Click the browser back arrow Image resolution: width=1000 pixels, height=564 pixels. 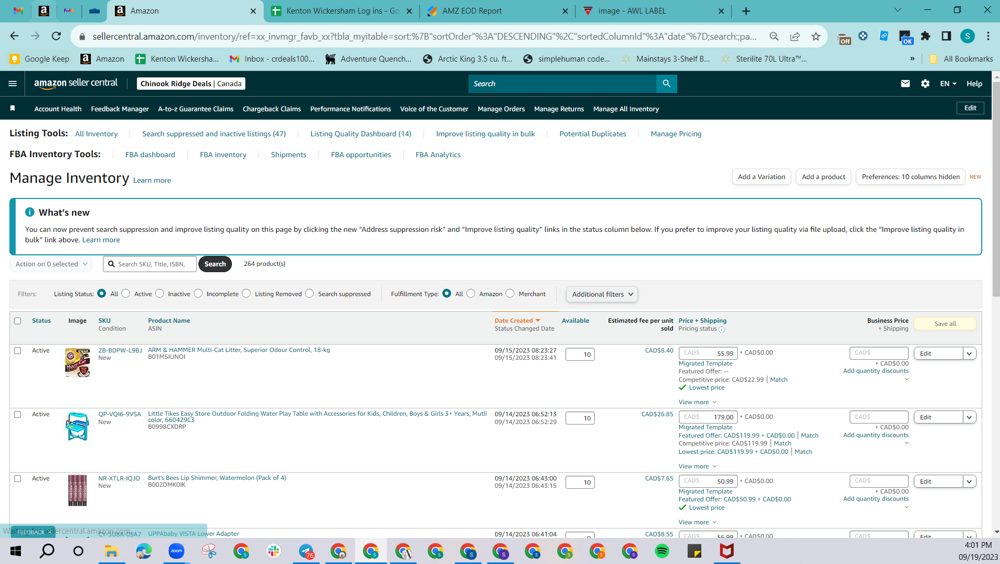click(14, 36)
